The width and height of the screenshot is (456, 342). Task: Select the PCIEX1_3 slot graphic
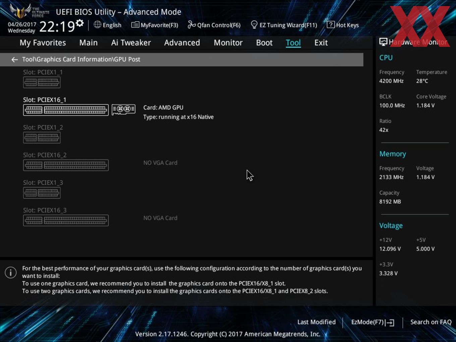[x=42, y=193]
